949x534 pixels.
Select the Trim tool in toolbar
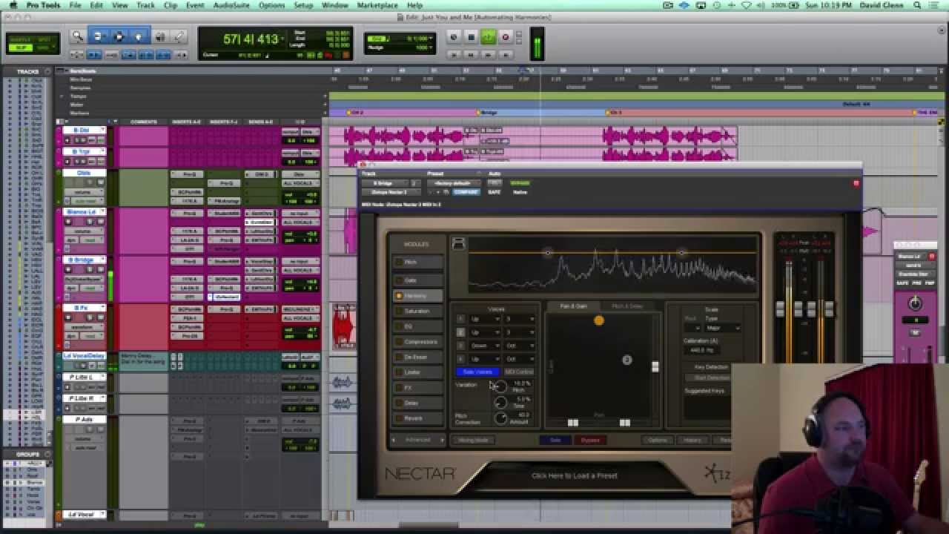[98, 36]
